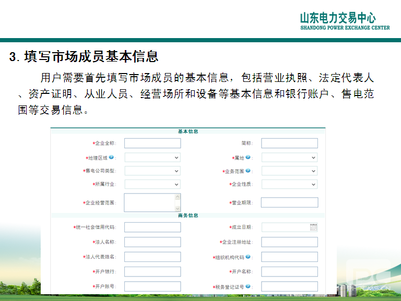The image size is (401, 301).
Task: Click the 企业全称 input field
Action: (152, 143)
